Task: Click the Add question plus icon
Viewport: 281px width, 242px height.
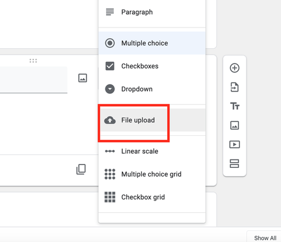Action: [234, 68]
